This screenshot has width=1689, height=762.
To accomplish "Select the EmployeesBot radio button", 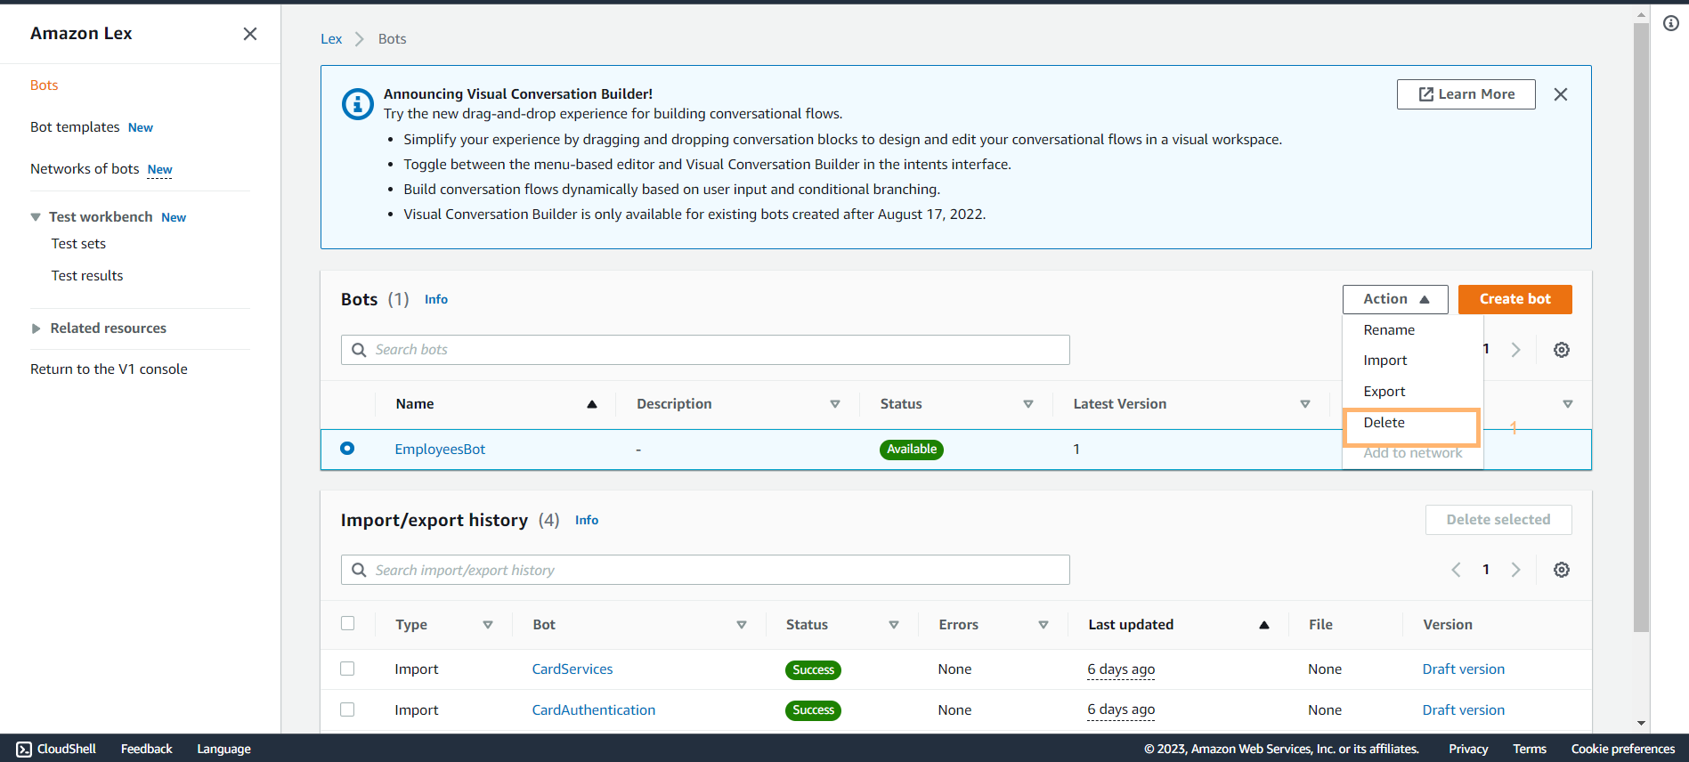I will click(347, 449).
